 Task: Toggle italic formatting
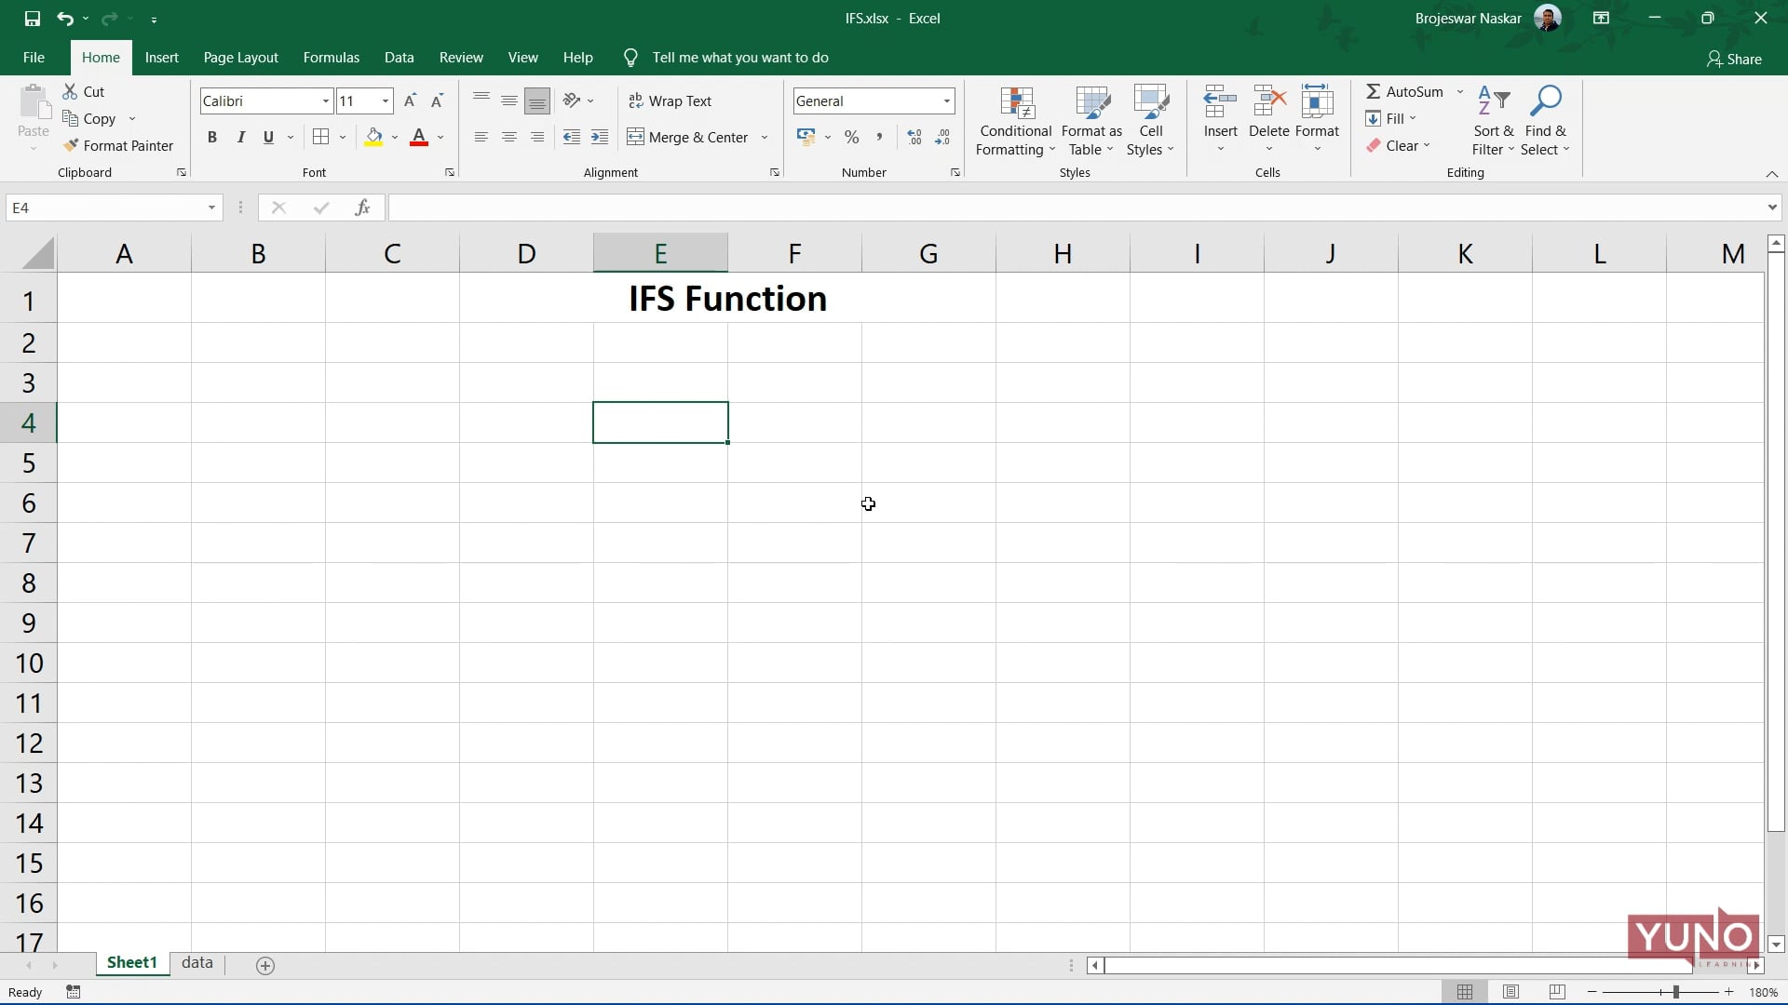241,137
